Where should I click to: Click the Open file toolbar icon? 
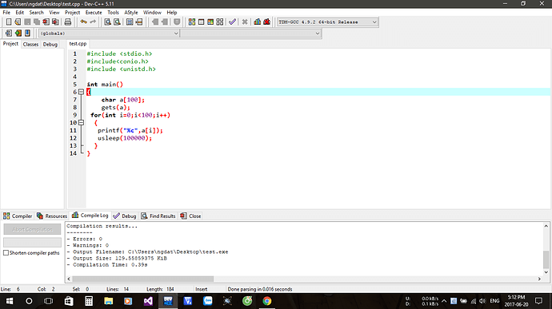coord(18,22)
